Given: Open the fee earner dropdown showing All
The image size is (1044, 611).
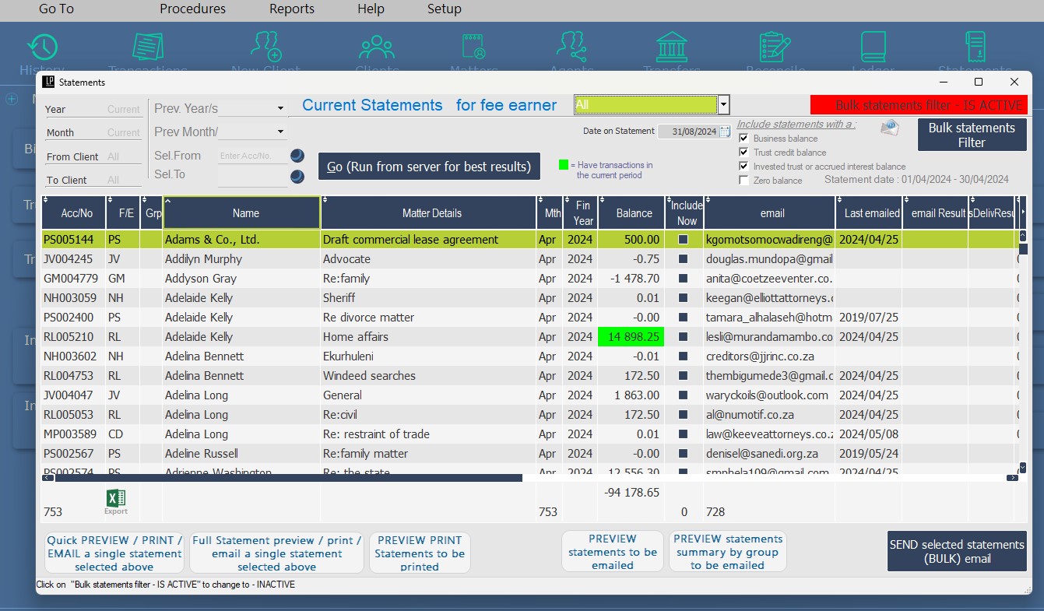Looking at the screenshot, I should [724, 105].
